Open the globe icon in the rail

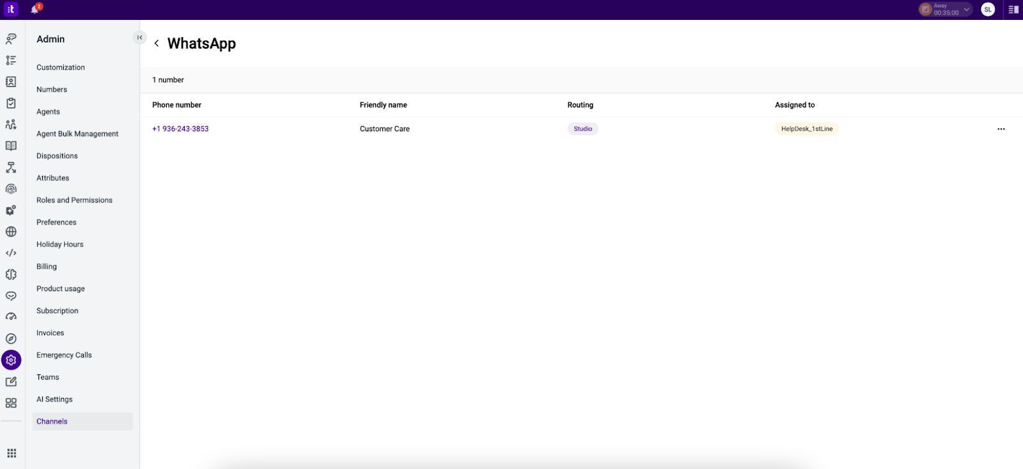11,232
